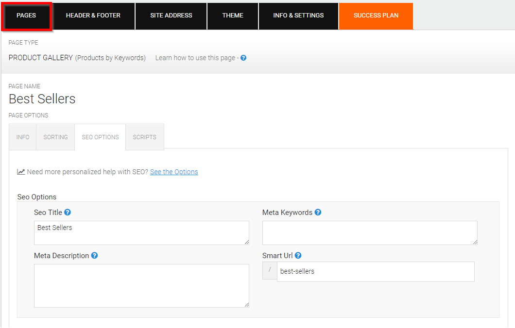Screen dimensions: 515x328
Task: Open Info & Settings tab
Action: point(299,16)
